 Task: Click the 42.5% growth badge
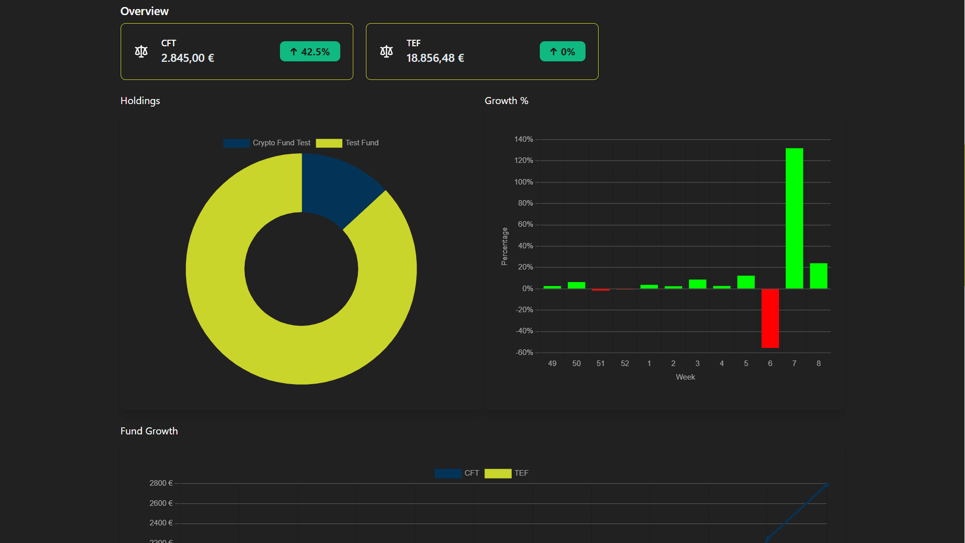pos(310,51)
